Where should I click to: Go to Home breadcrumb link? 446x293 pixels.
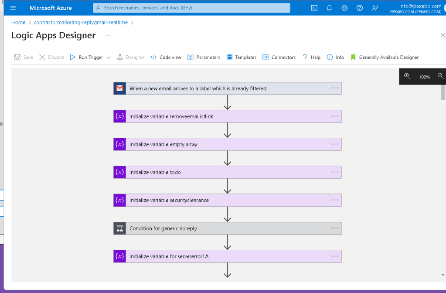tap(18, 23)
